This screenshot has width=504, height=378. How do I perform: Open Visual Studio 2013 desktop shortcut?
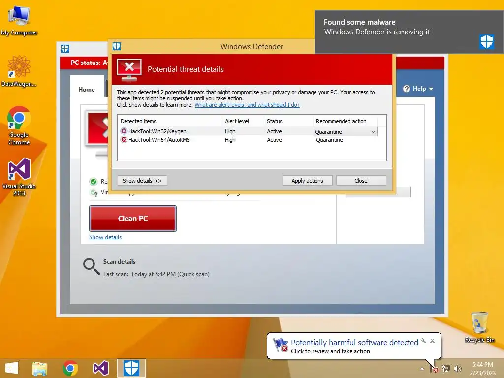(19, 177)
